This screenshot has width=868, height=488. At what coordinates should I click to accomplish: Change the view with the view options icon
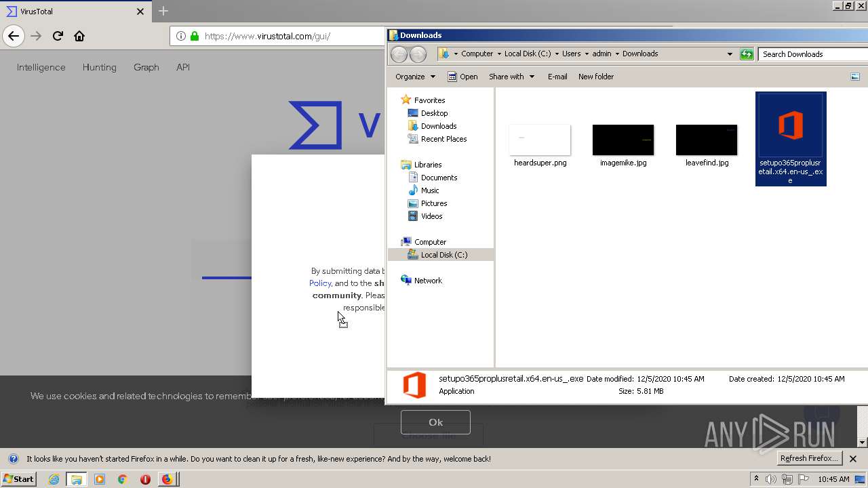[x=855, y=77]
